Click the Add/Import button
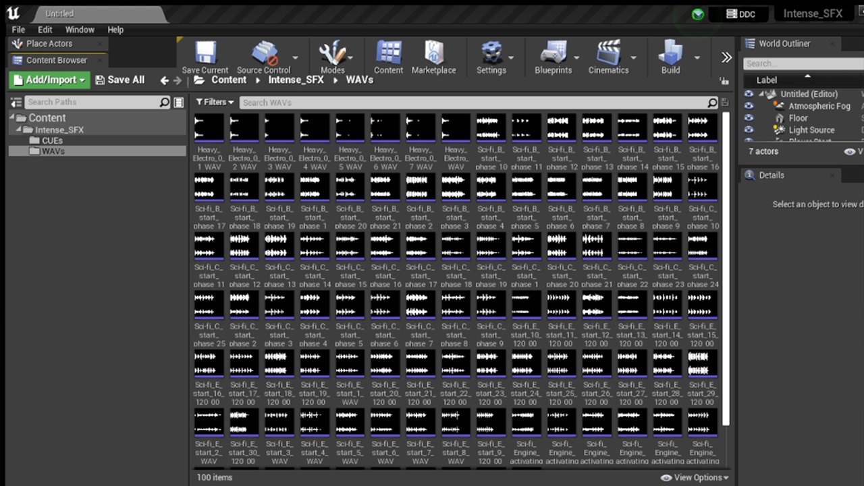Viewport: 864px width, 486px height. (49, 80)
